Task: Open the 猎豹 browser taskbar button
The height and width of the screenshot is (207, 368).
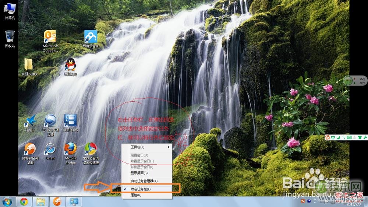Action: pos(57,202)
